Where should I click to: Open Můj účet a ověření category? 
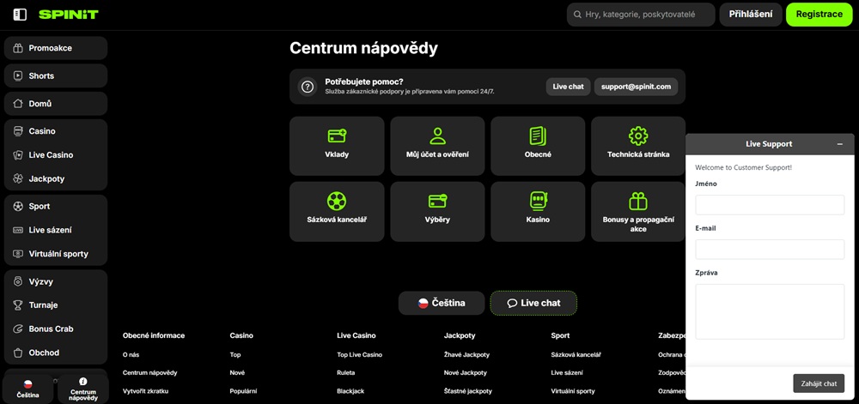pyautogui.click(x=437, y=146)
